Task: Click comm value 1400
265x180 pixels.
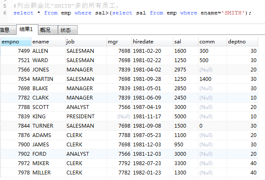Action: point(213,79)
